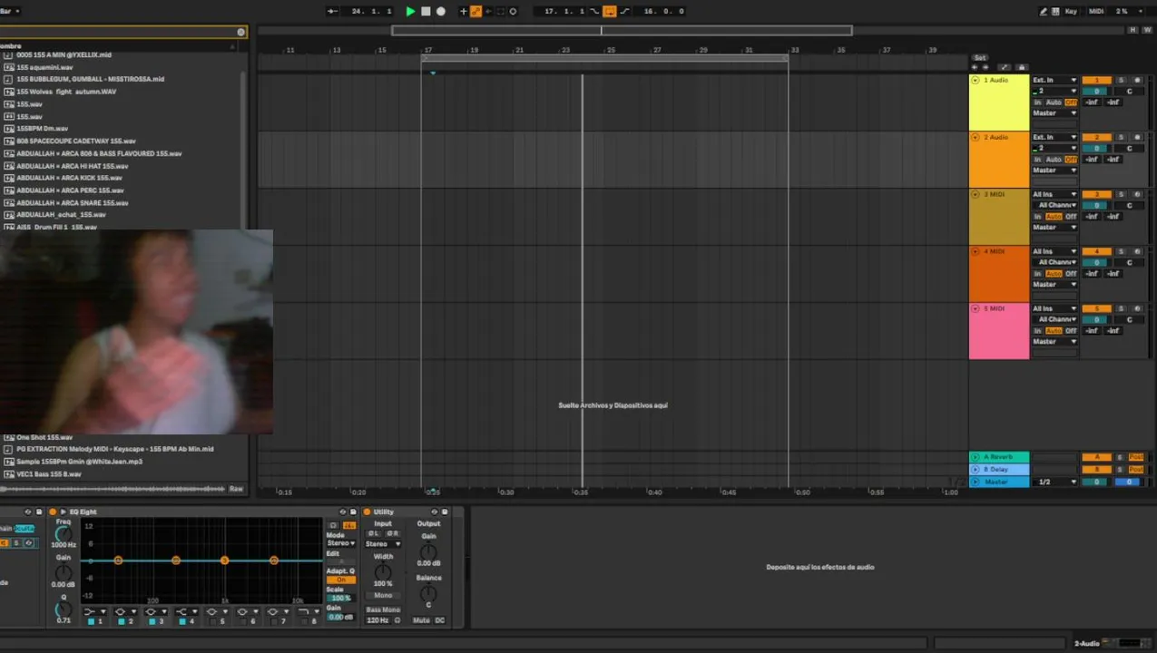This screenshot has width=1157, height=653.
Task: Click the Set locator button
Action: [979, 58]
